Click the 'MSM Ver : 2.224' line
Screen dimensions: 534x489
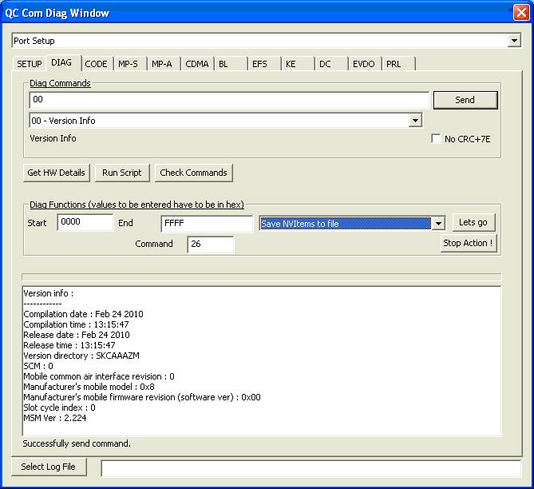click(55, 418)
